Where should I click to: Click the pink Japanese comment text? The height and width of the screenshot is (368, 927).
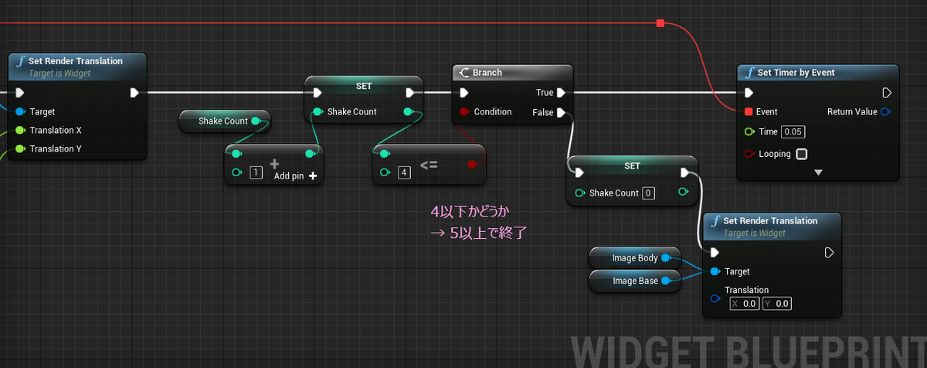click(480, 221)
